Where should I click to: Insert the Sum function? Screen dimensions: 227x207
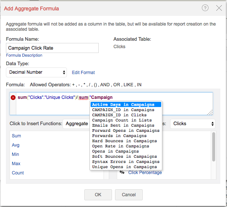tap(16, 136)
